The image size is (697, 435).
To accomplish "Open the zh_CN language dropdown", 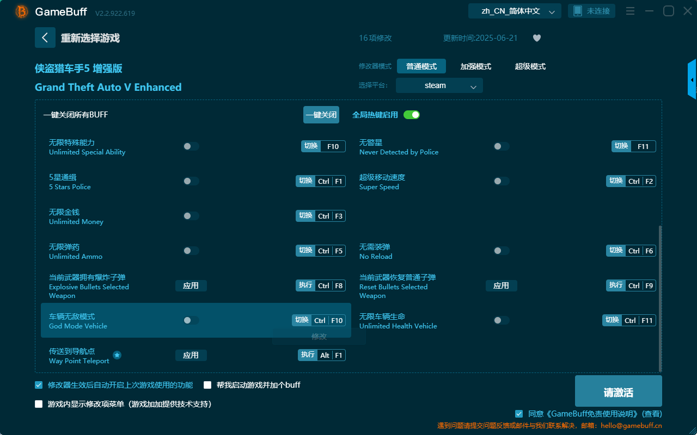I will point(514,10).
